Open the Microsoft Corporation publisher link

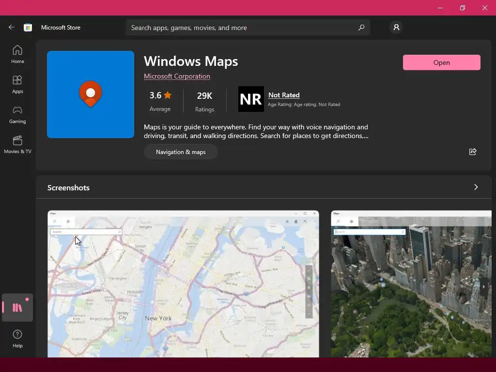(177, 76)
